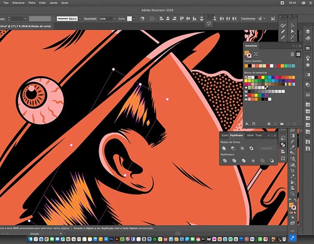Open the swatch libraries menu icon
314x244 pixels.
tap(247, 124)
